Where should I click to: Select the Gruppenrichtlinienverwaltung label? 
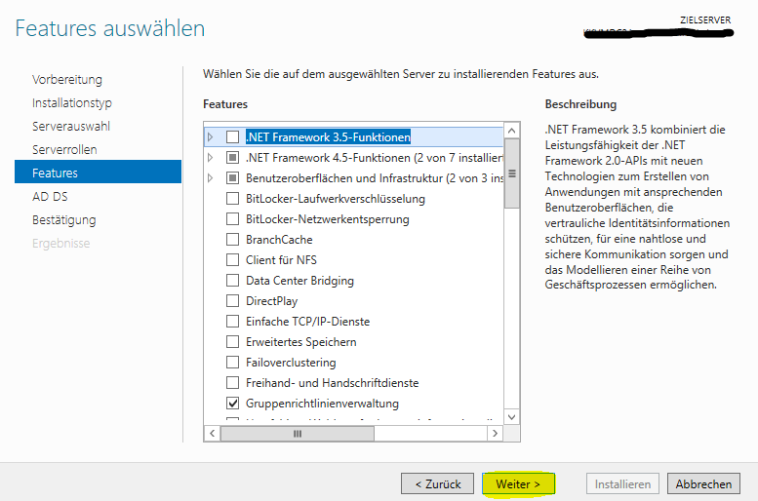pyautogui.click(x=323, y=404)
